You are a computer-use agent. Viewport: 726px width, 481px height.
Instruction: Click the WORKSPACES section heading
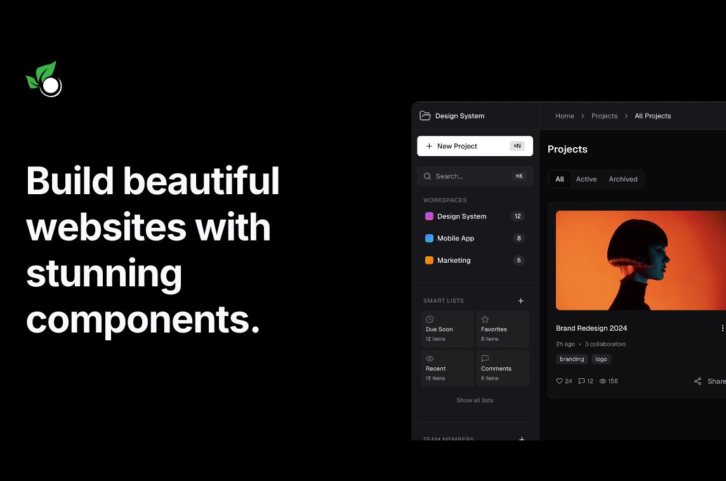(445, 200)
